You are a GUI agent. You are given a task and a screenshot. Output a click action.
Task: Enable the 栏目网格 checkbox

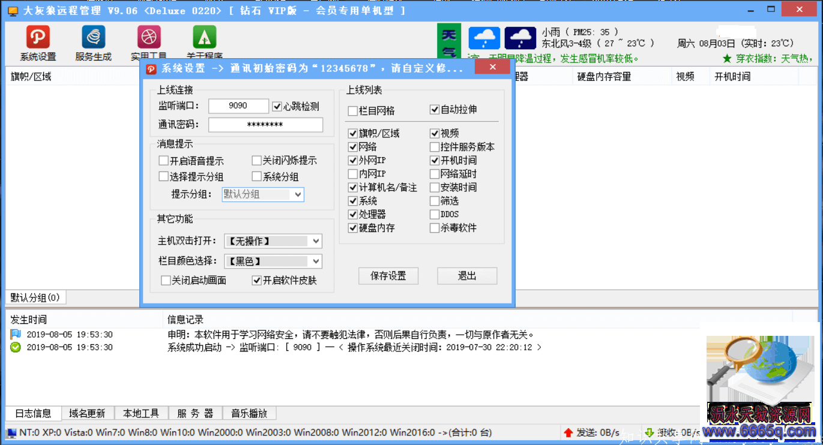(x=353, y=110)
